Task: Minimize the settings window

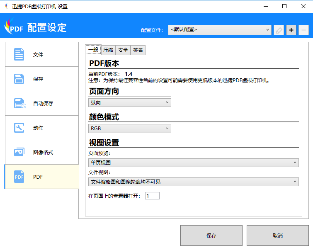Action: click(266, 6)
